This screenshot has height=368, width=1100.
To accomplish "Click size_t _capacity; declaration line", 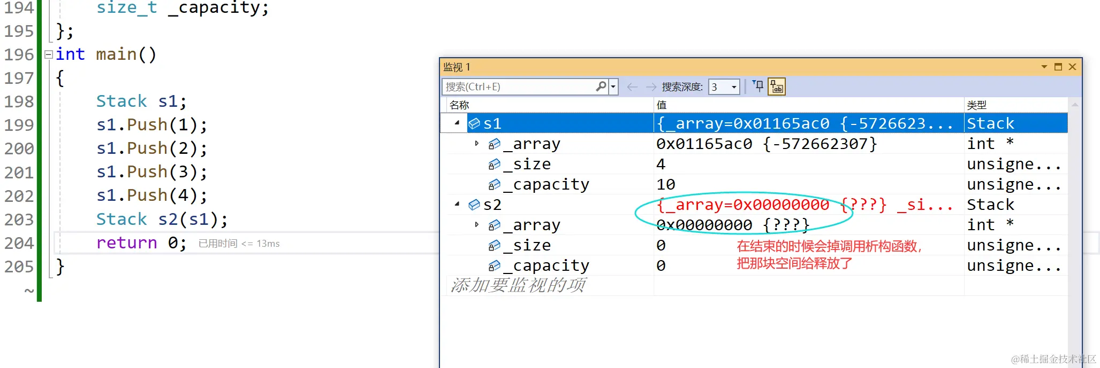I will [183, 7].
